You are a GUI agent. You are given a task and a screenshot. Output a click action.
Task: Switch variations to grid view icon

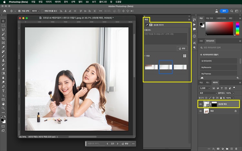(x=185, y=56)
